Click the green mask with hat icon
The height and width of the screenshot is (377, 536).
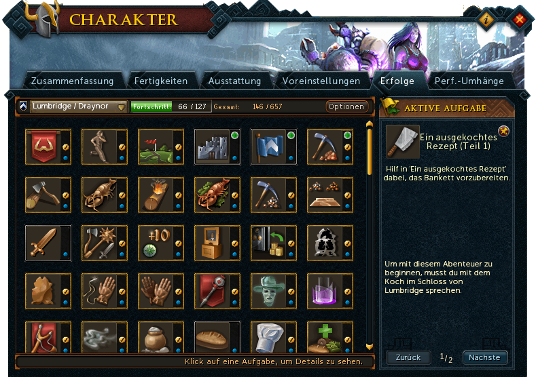click(x=274, y=291)
